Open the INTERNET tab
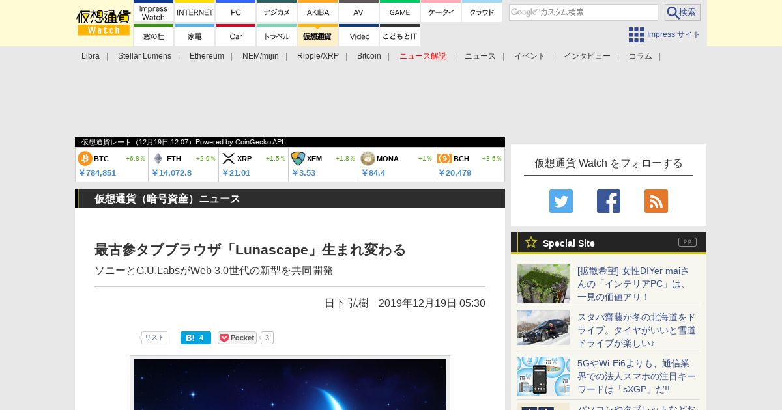This screenshot has width=782, height=410. click(195, 12)
